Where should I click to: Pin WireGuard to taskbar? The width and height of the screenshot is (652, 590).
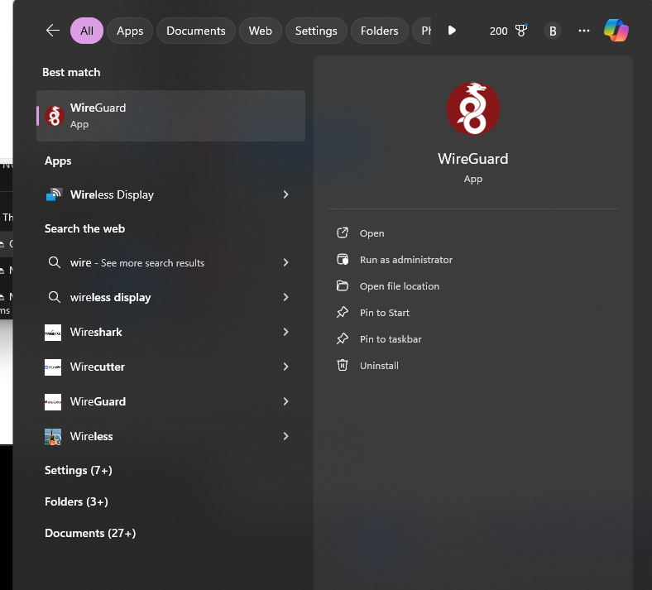tap(391, 339)
